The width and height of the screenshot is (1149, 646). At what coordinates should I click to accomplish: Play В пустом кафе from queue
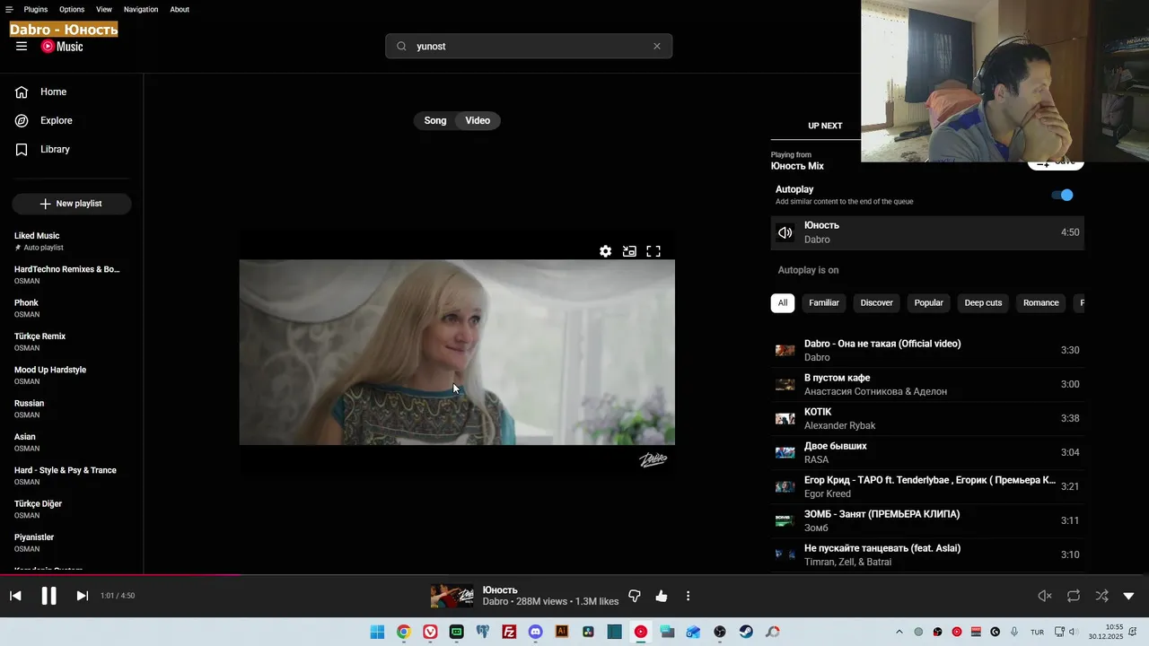(927, 384)
